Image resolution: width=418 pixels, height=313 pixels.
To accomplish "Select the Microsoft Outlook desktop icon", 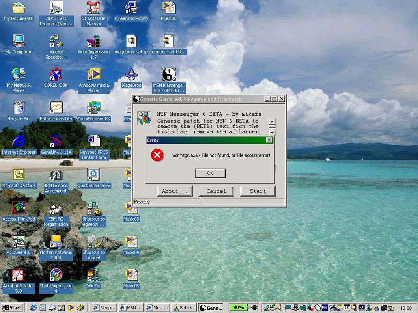I will pos(19,175).
